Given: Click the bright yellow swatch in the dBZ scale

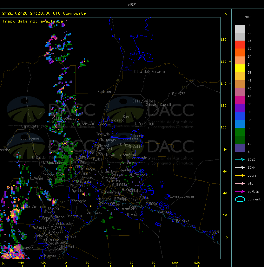Looking at the screenshot, I should pos(240,68).
